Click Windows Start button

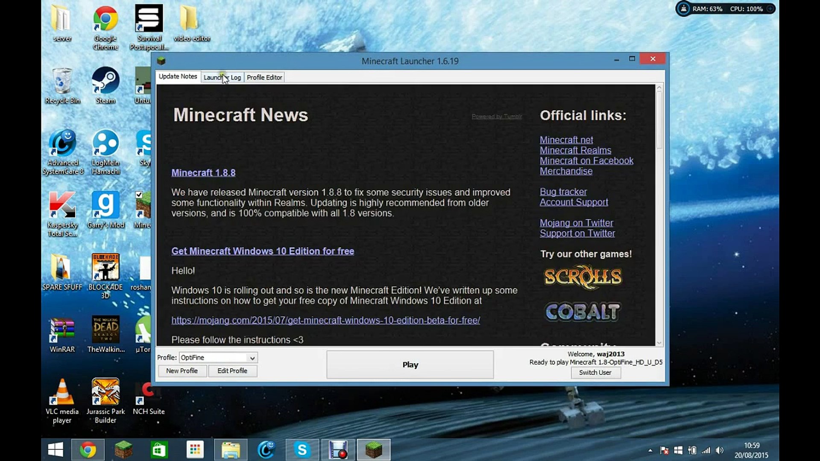tap(56, 450)
